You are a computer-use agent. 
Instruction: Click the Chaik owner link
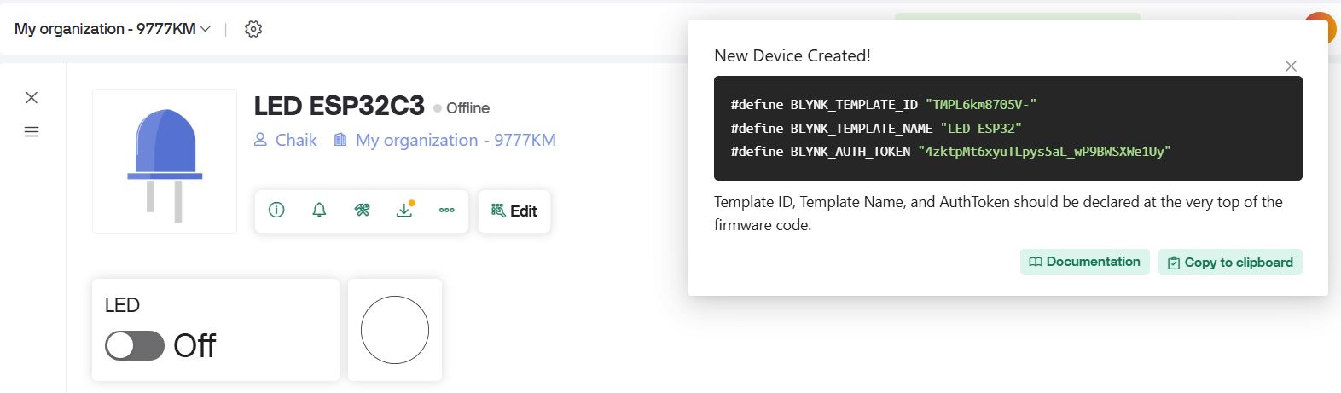[x=286, y=140]
